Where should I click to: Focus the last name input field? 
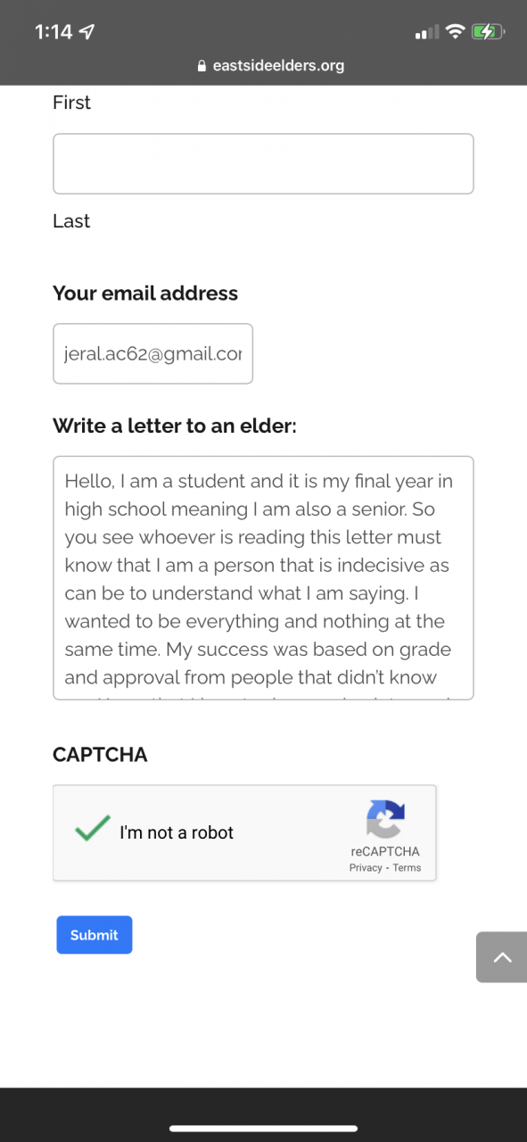[x=263, y=163]
